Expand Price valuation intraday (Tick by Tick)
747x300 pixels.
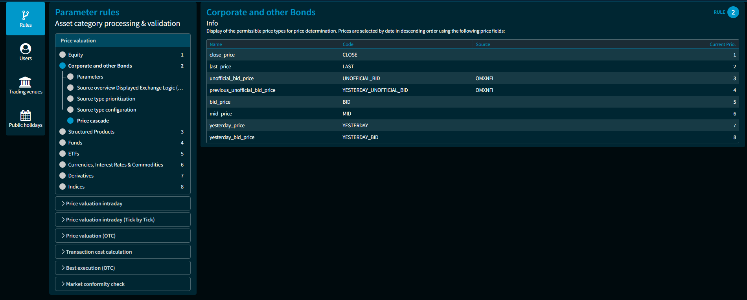click(x=123, y=220)
